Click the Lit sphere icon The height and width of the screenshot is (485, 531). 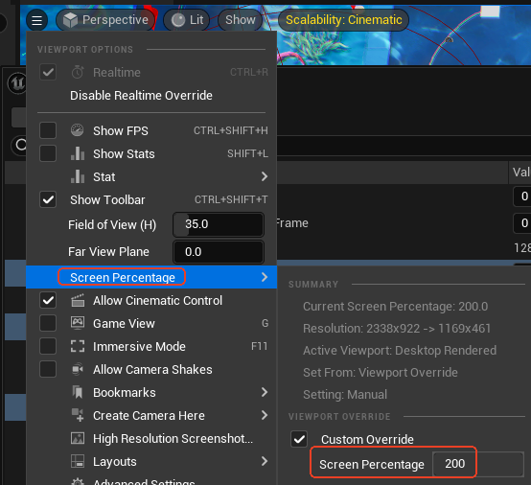[177, 20]
